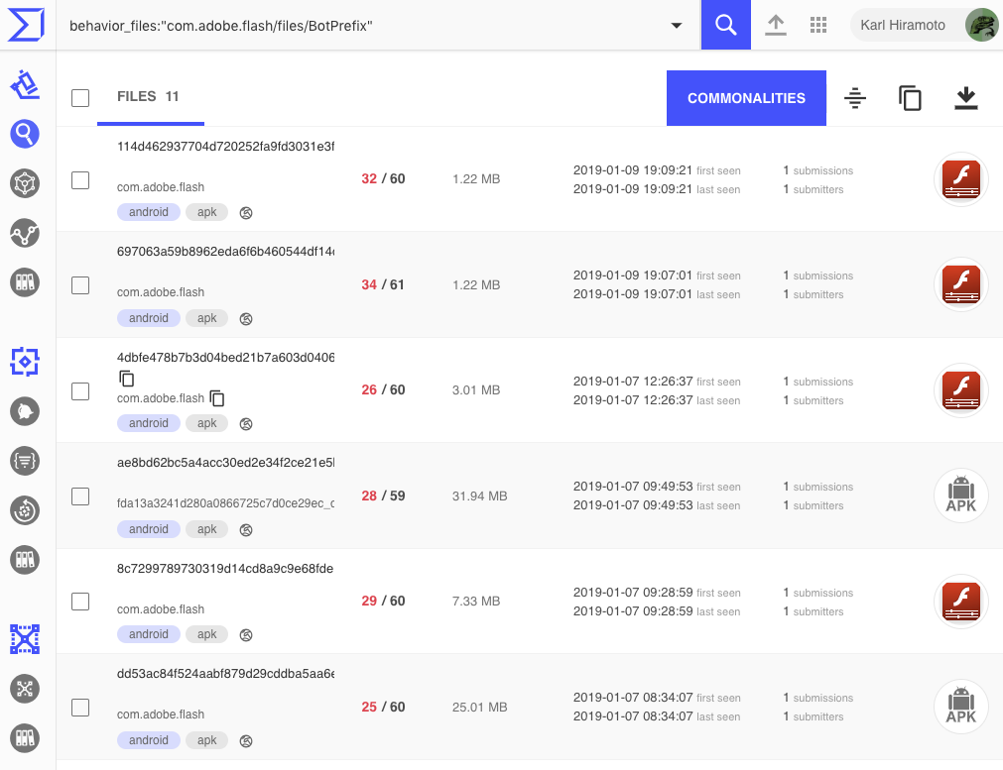Copy hash icon under 4dbfe478b7b3d04b

tap(127, 379)
